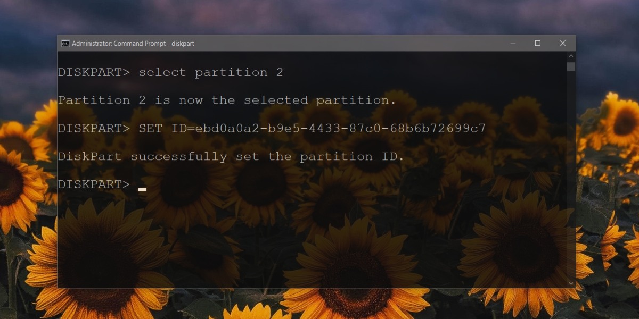The image size is (639, 319).
Task: Click the vertical scrollbar thumb
Action: 571,67
